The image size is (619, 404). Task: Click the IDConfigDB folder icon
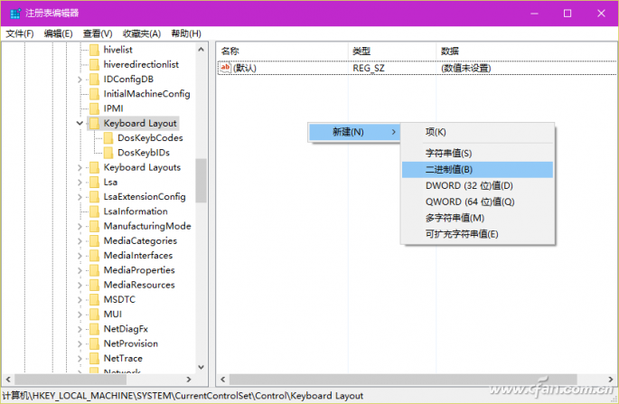(x=94, y=79)
